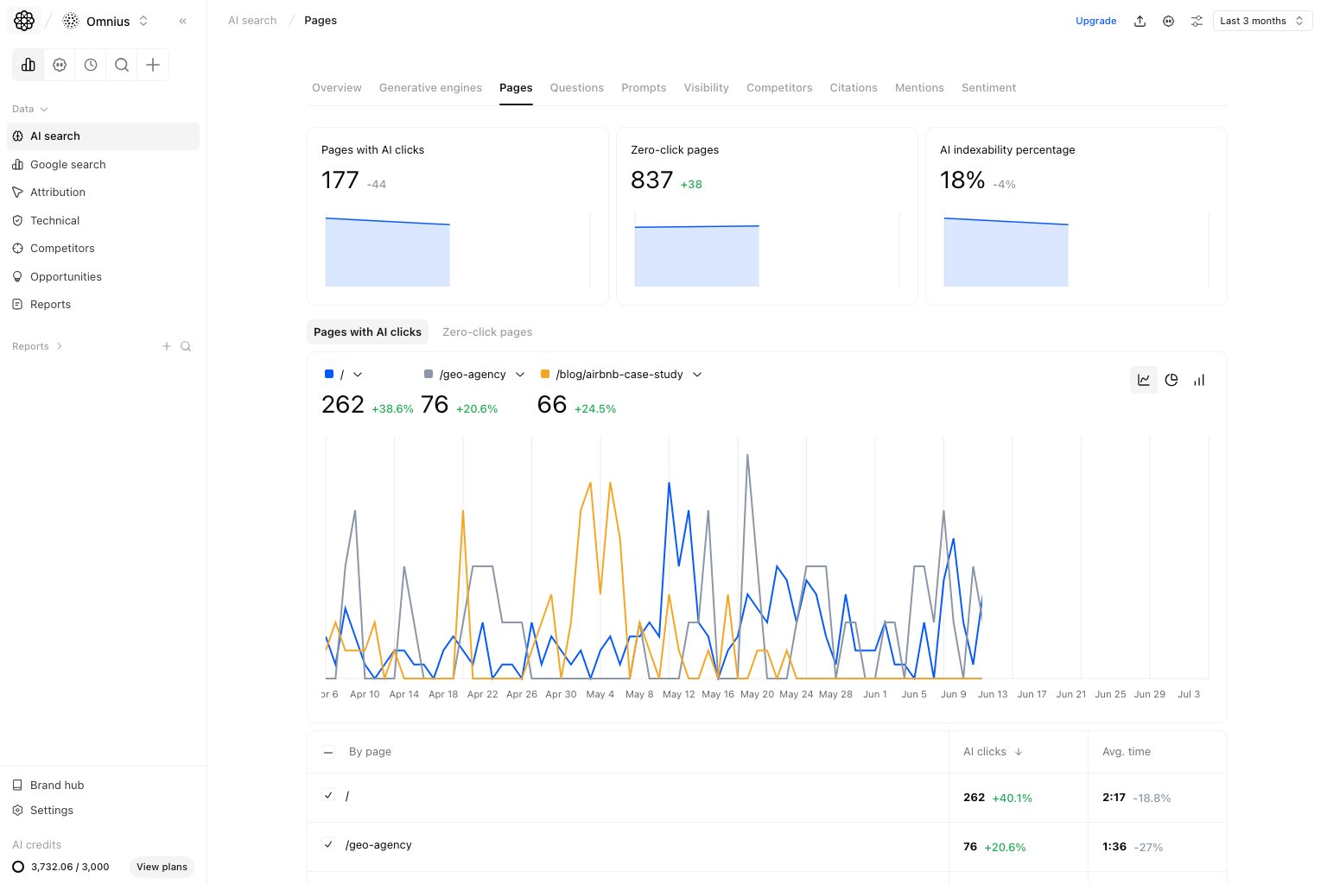Switch chart to bar view
Viewport: 1327px width, 884px height.
click(1199, 380)
